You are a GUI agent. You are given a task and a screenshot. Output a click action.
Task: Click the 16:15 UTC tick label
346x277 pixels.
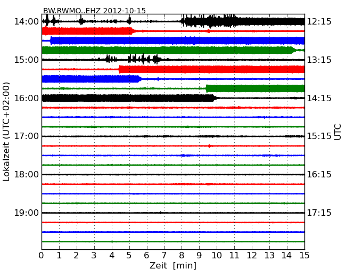(319, 175)
